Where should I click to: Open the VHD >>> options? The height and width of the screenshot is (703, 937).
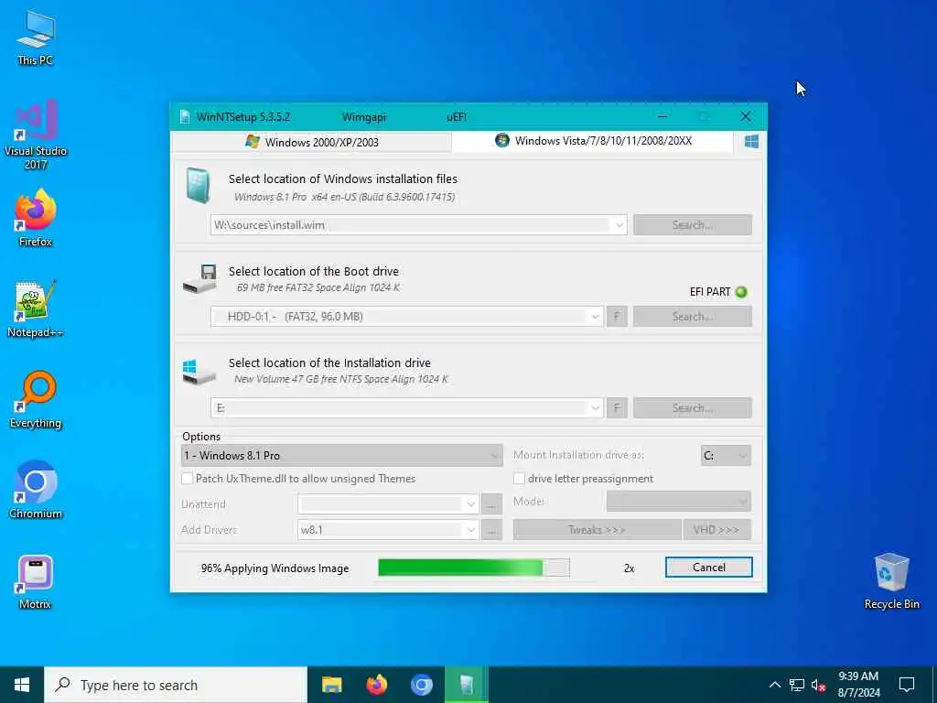pyautogui.click(x=717, y=530)
